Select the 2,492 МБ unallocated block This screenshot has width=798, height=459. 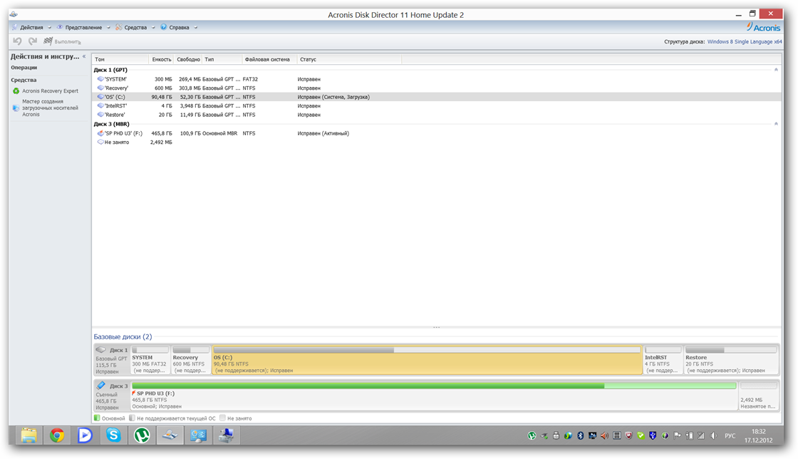click(758, 396)
